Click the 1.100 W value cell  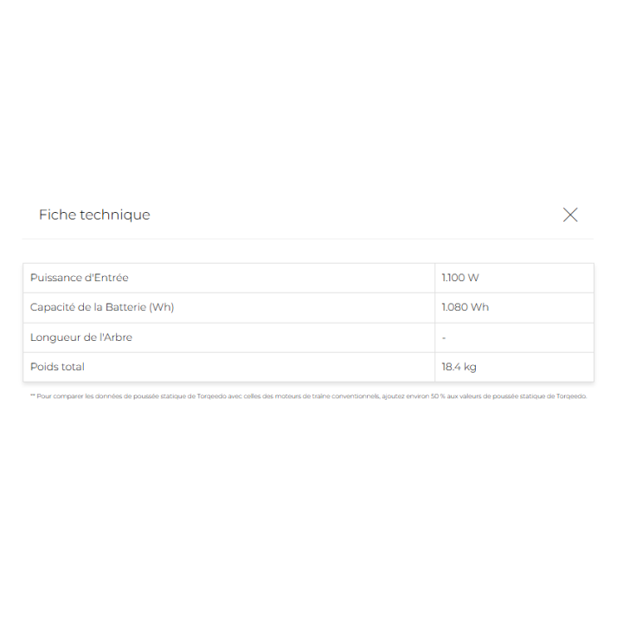click(x=460, y=278)
